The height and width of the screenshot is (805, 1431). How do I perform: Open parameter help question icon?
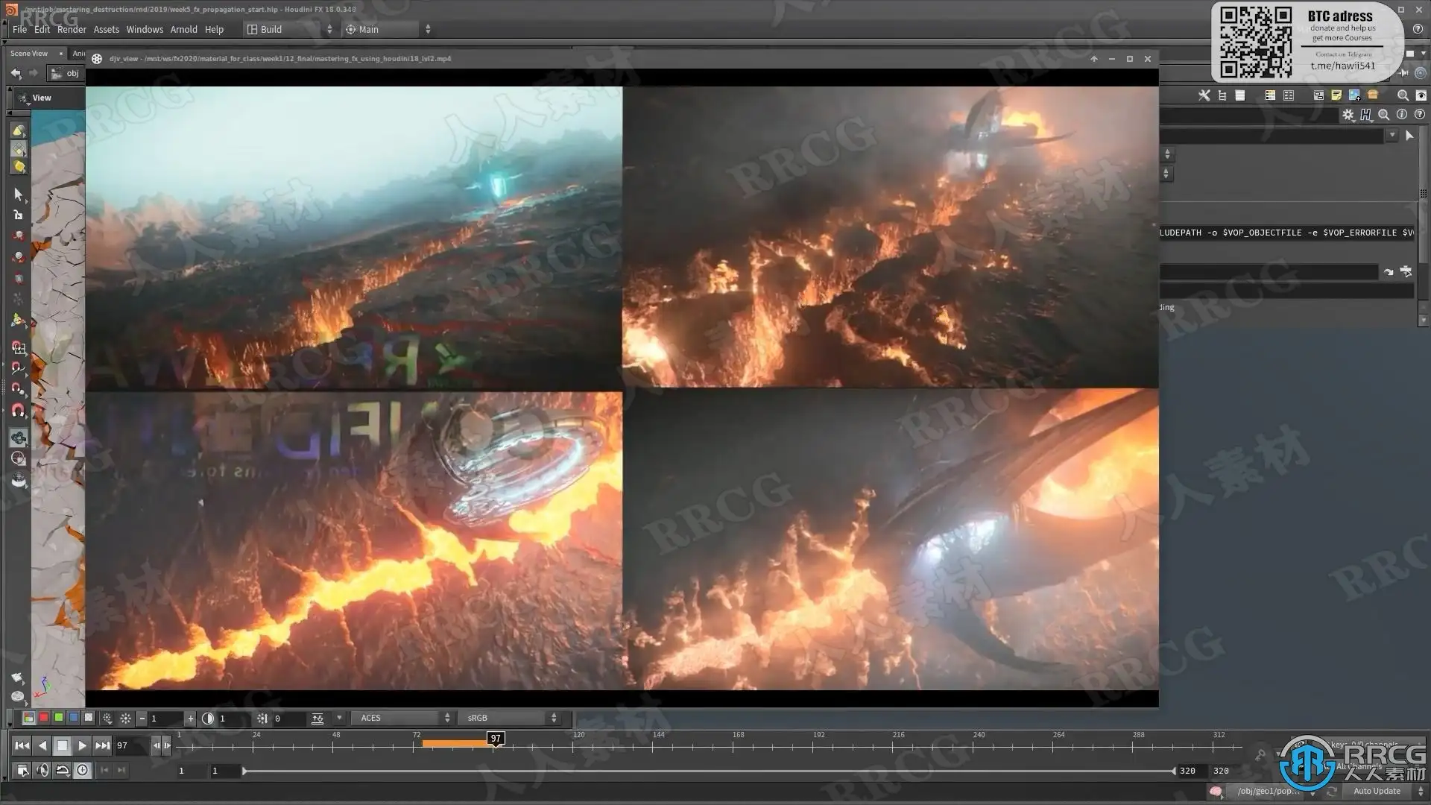[1420, 115]
